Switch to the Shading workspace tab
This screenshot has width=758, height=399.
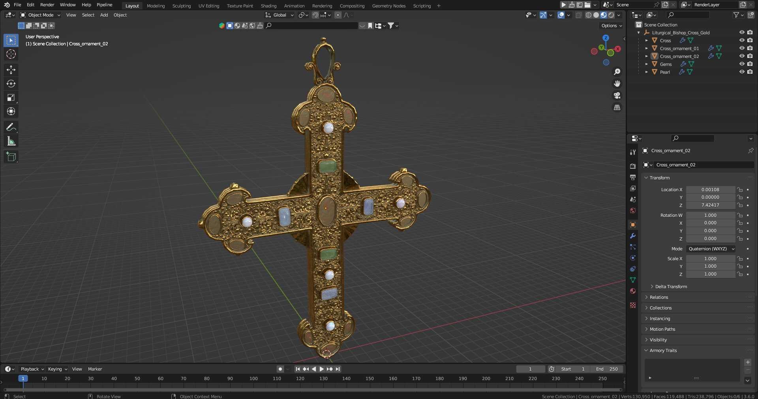268,6
